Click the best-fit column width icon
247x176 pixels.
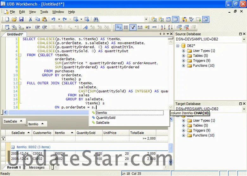[x=140, y=28]
